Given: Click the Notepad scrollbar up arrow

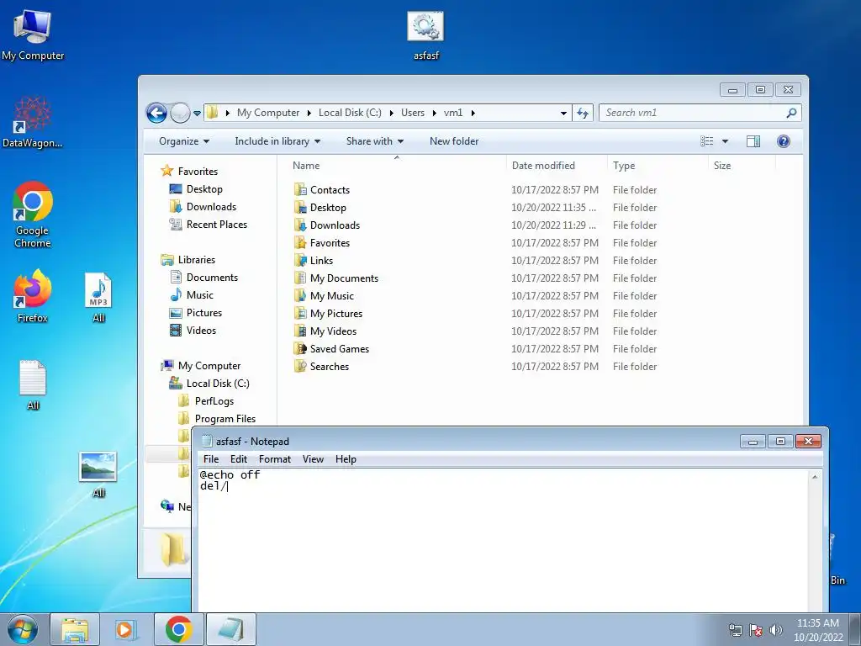Looking at the screenshot, I should [x=815, y=477].
